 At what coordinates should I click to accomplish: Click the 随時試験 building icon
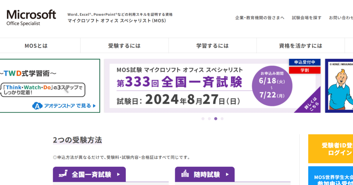185,174
